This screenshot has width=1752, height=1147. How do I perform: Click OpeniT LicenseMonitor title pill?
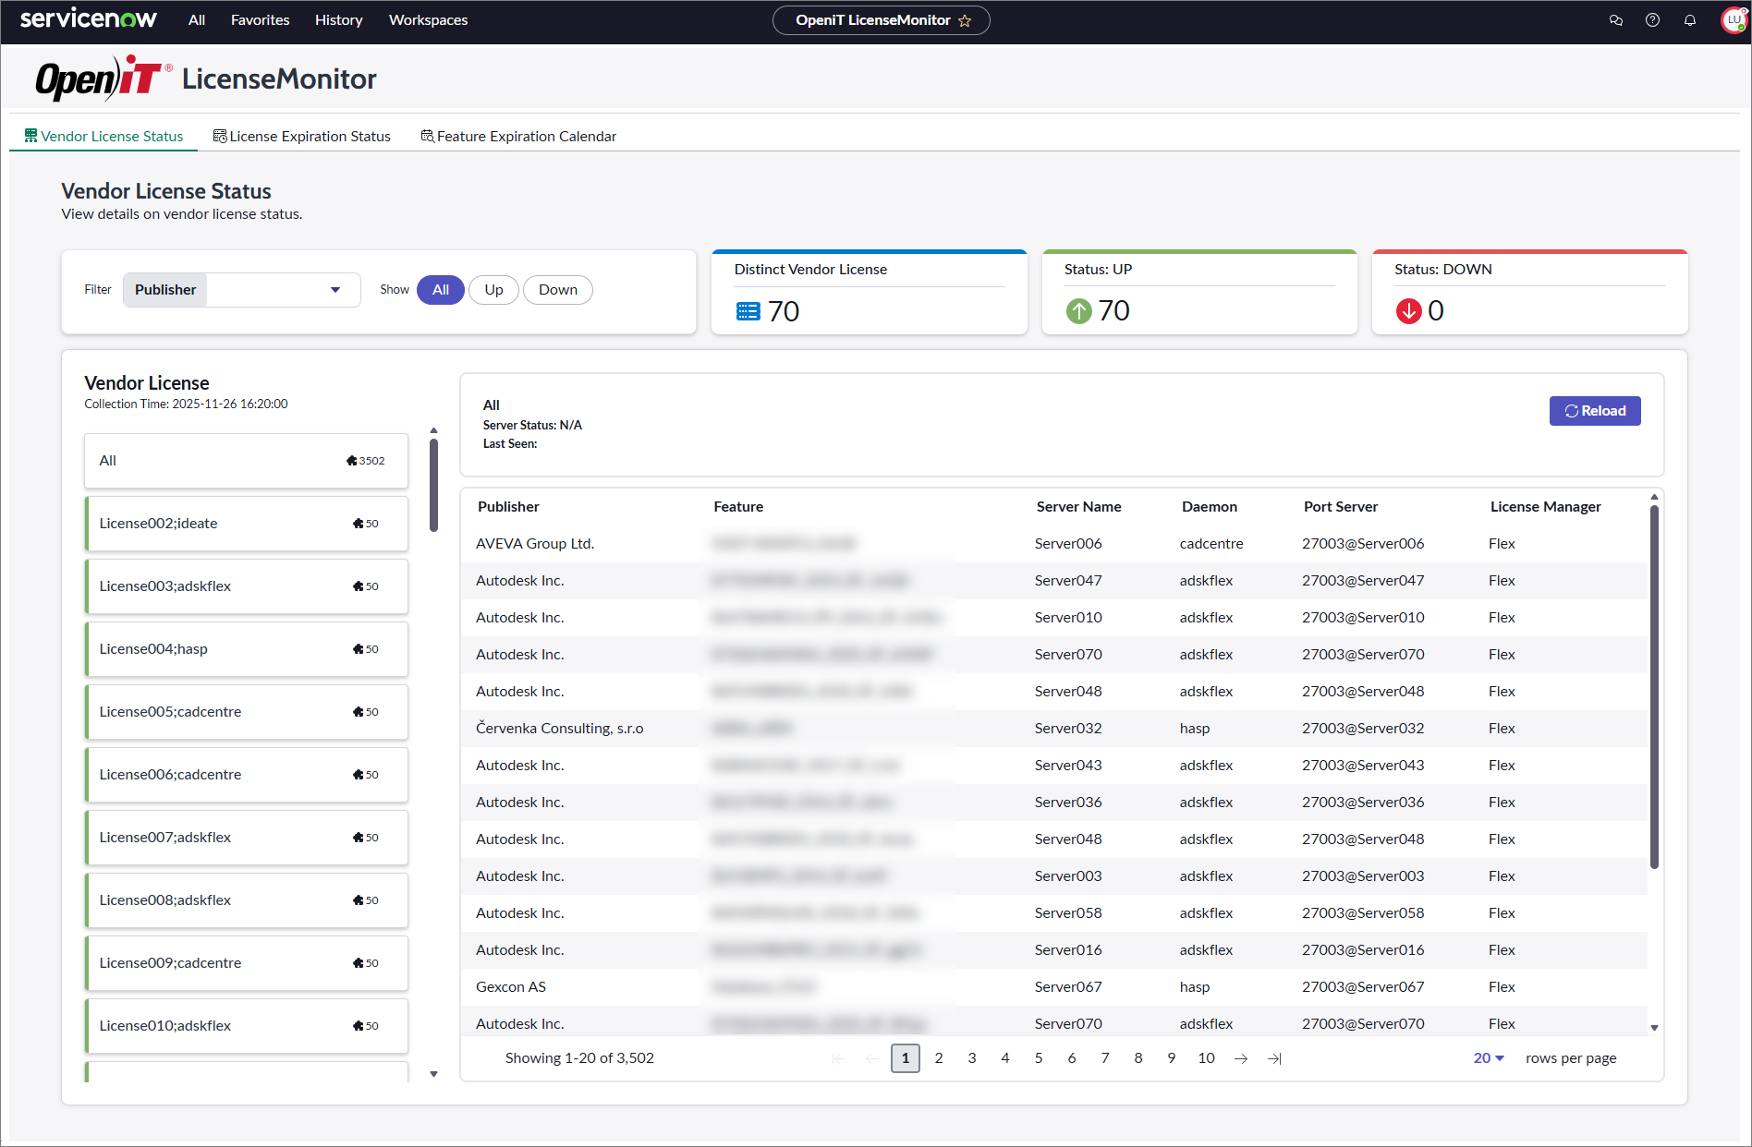pos(882,20)
